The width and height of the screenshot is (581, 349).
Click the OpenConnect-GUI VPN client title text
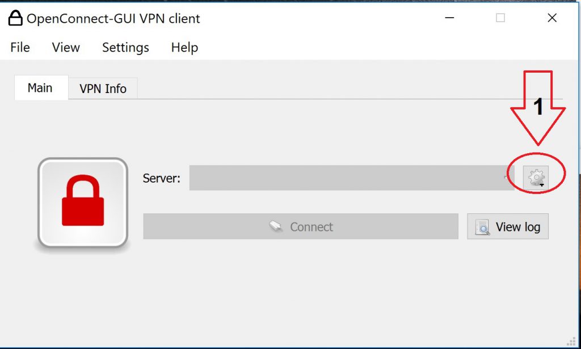(x=113, y=19)
